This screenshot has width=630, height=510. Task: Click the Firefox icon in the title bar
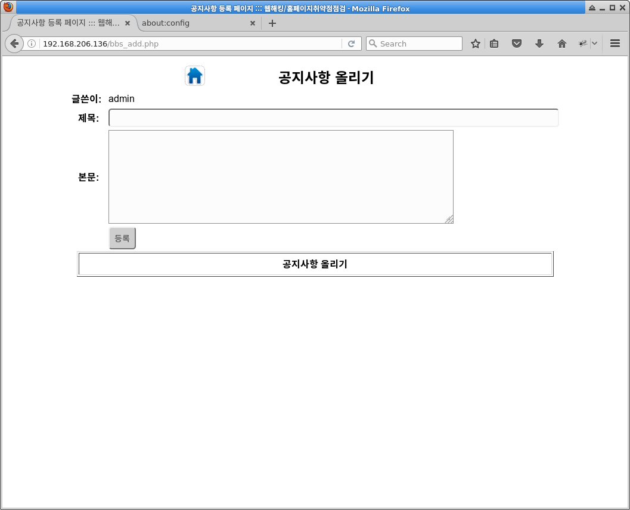point(8,7)
